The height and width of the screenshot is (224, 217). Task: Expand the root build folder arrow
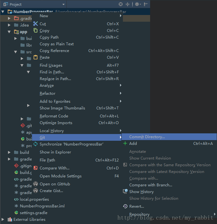click(x=9, y=152)
